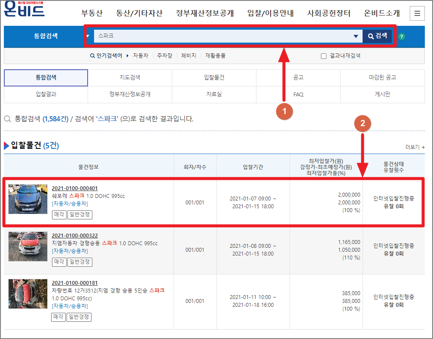The height and width of the screenshot is (339, 433).
Task: Click popular keyword 제비지
Action: click(189, 55)
